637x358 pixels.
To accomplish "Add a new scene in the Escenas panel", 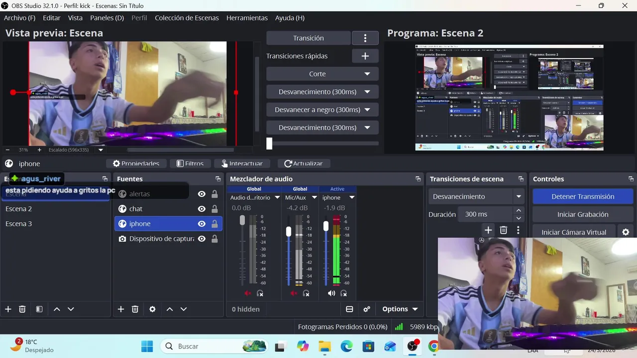I will click(8, 309).
